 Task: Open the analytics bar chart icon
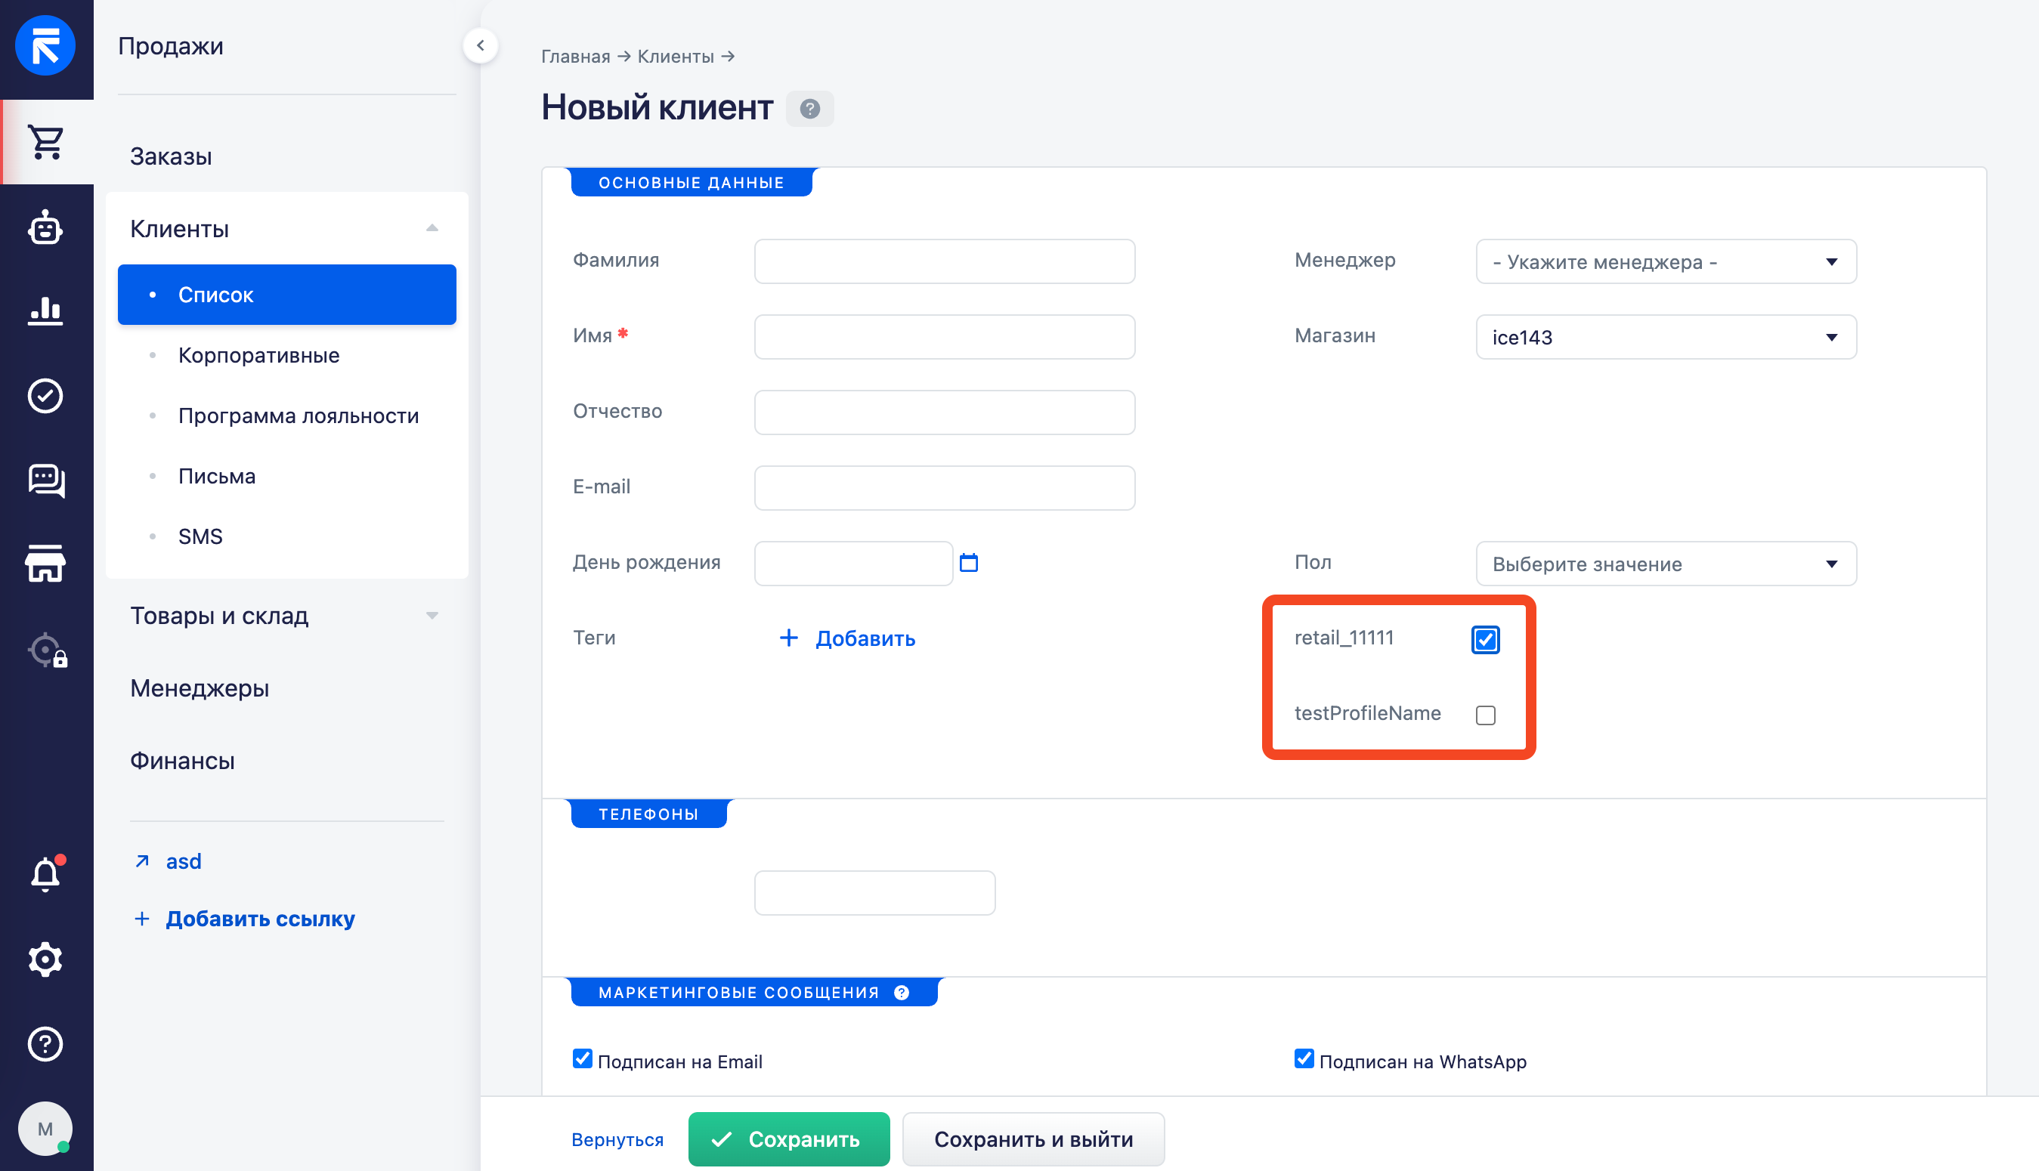45,311
